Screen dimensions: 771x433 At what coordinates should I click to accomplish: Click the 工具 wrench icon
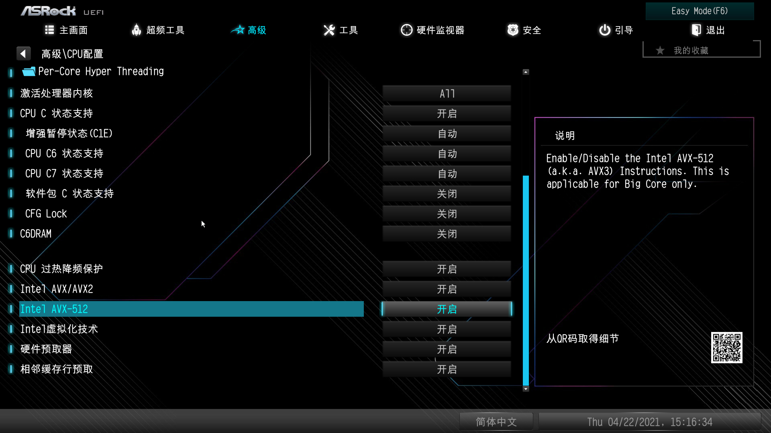click(329, 30)
